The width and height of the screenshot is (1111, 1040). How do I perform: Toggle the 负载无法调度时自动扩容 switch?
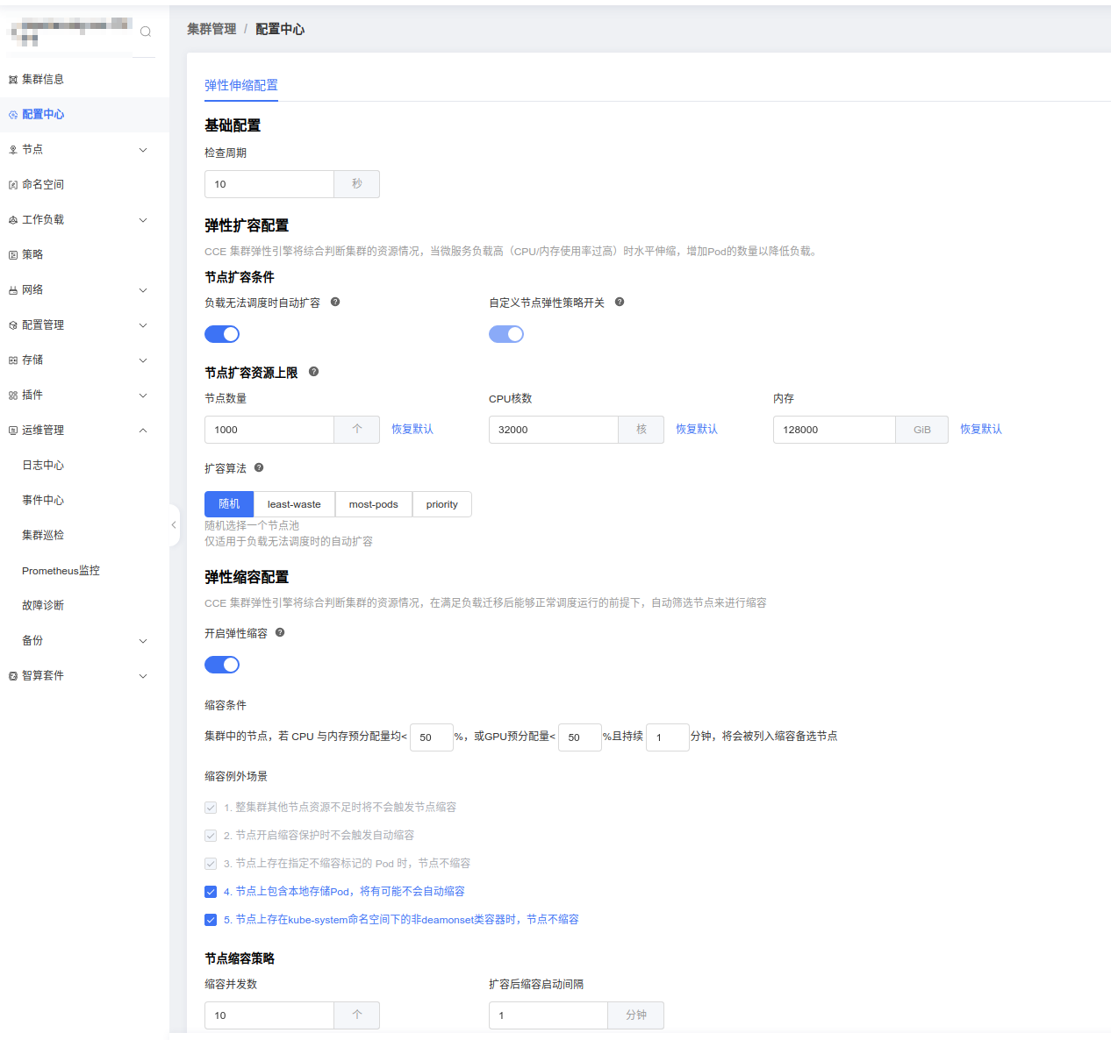click(222, 334)
